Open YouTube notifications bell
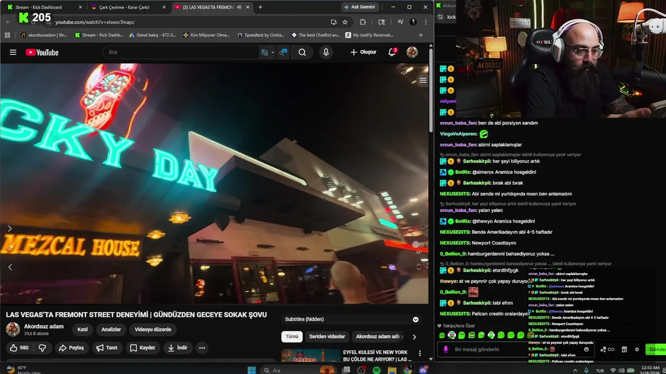 pos(392,52)
